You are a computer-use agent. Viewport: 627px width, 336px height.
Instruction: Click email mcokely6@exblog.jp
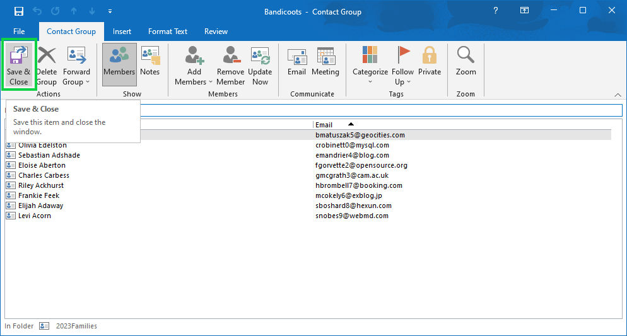coord(349,195)
